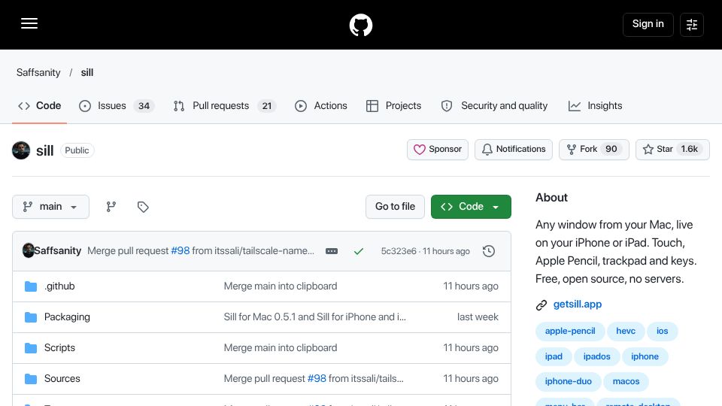View branches via the branch icon
This screenshot has width=722, height=406.
111,207
